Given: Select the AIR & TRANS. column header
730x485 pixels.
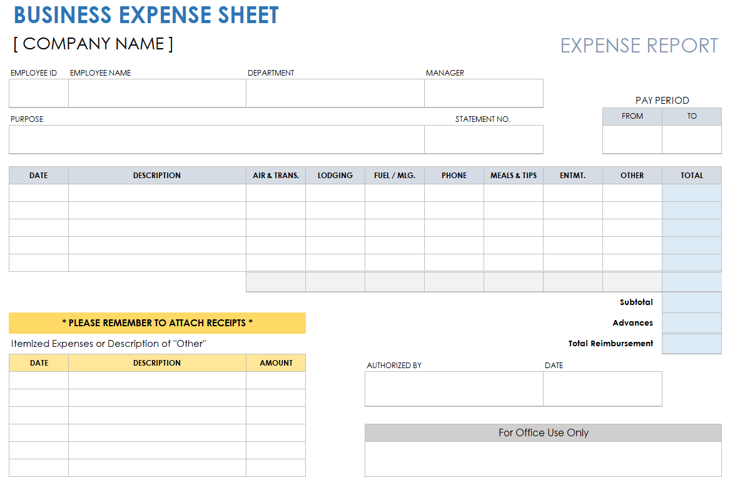Looking at the screenshot, I should [275, 176].
